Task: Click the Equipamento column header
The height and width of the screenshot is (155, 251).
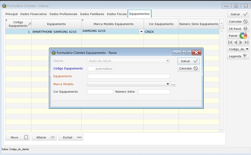Action: 56,24
